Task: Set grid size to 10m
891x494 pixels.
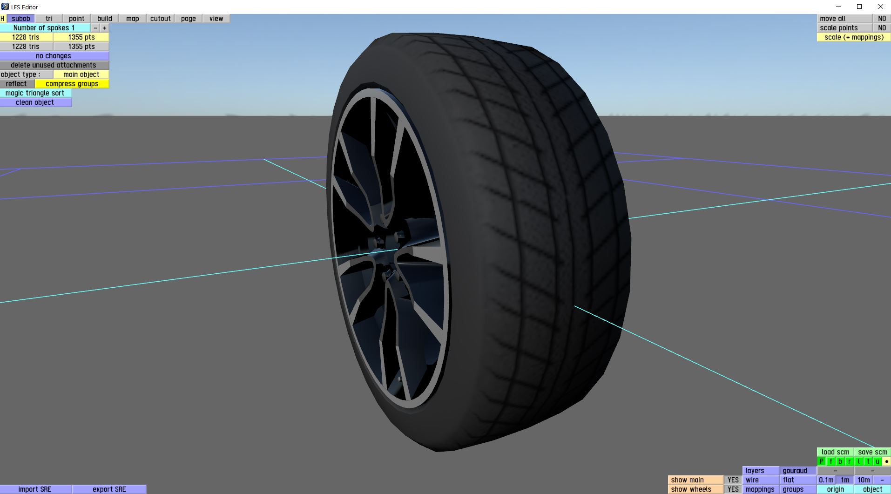Action: tap(864, 480)
